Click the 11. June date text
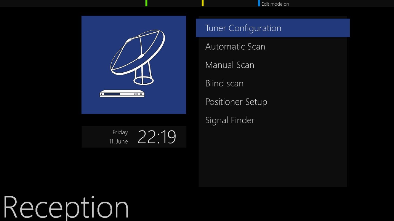The image size is (394, 221). point(119,141)
